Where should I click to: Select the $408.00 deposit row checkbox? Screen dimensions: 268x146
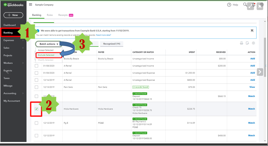36,136
